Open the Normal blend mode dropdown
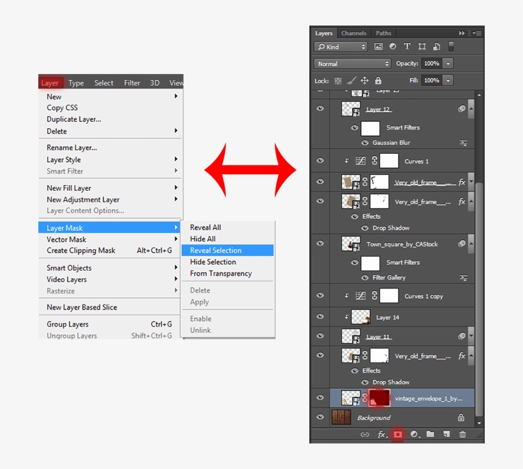523x469 pixels. [352, 64]
